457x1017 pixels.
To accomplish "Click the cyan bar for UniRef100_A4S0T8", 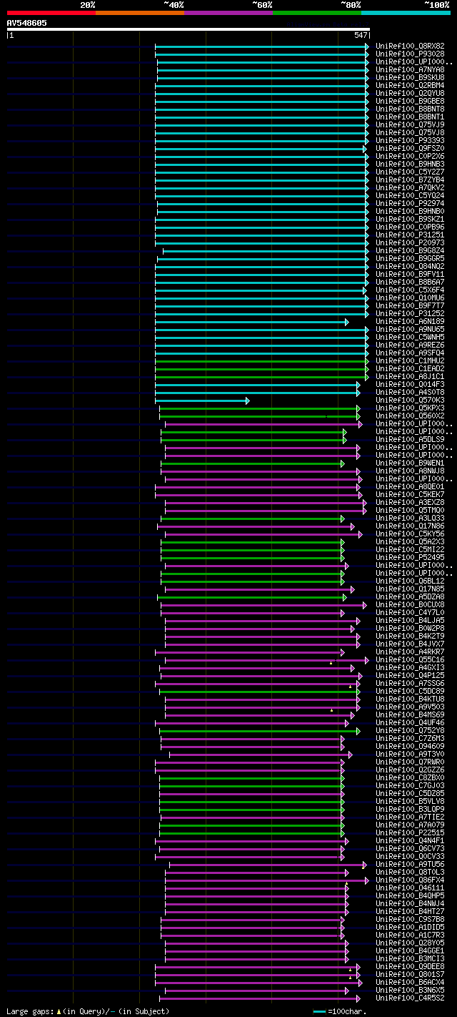I will 258,393.
